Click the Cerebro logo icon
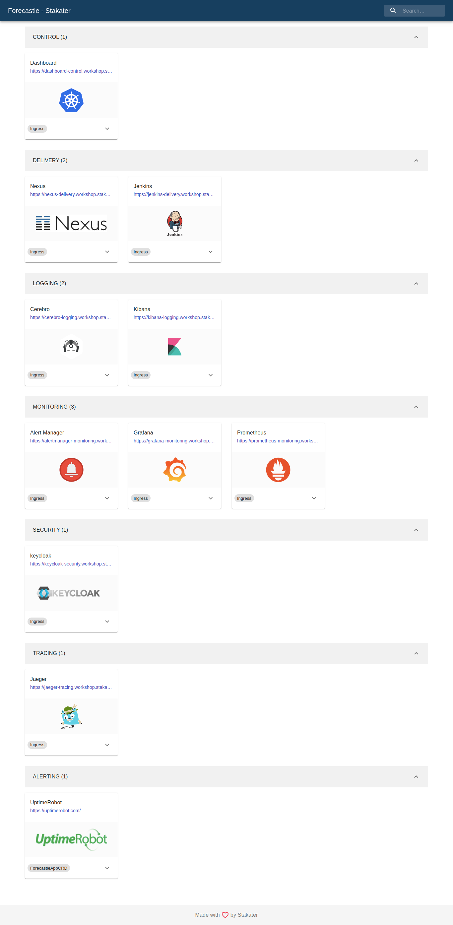 coord(71,347)
